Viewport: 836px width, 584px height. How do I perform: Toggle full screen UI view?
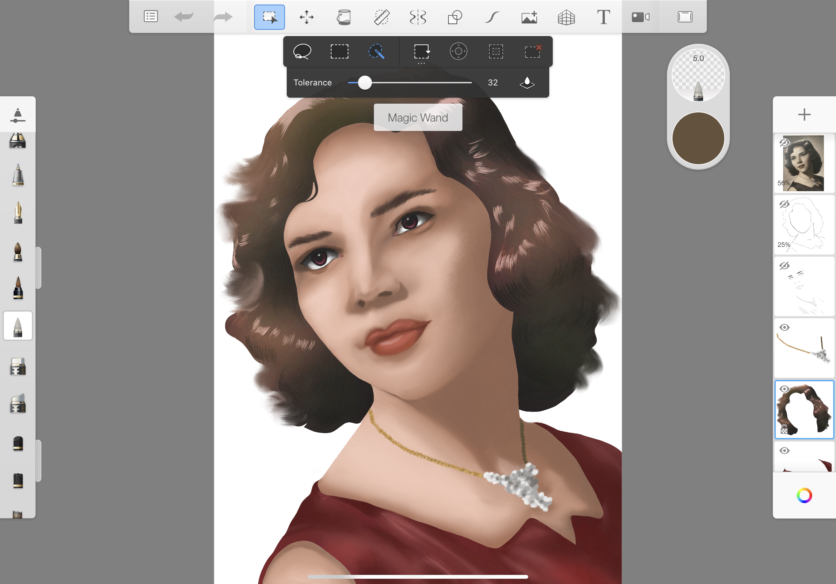(685, 17)
